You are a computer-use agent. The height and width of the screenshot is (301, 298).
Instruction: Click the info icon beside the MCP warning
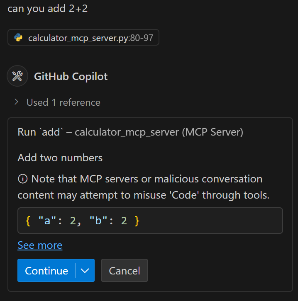[x=23, y=179]
